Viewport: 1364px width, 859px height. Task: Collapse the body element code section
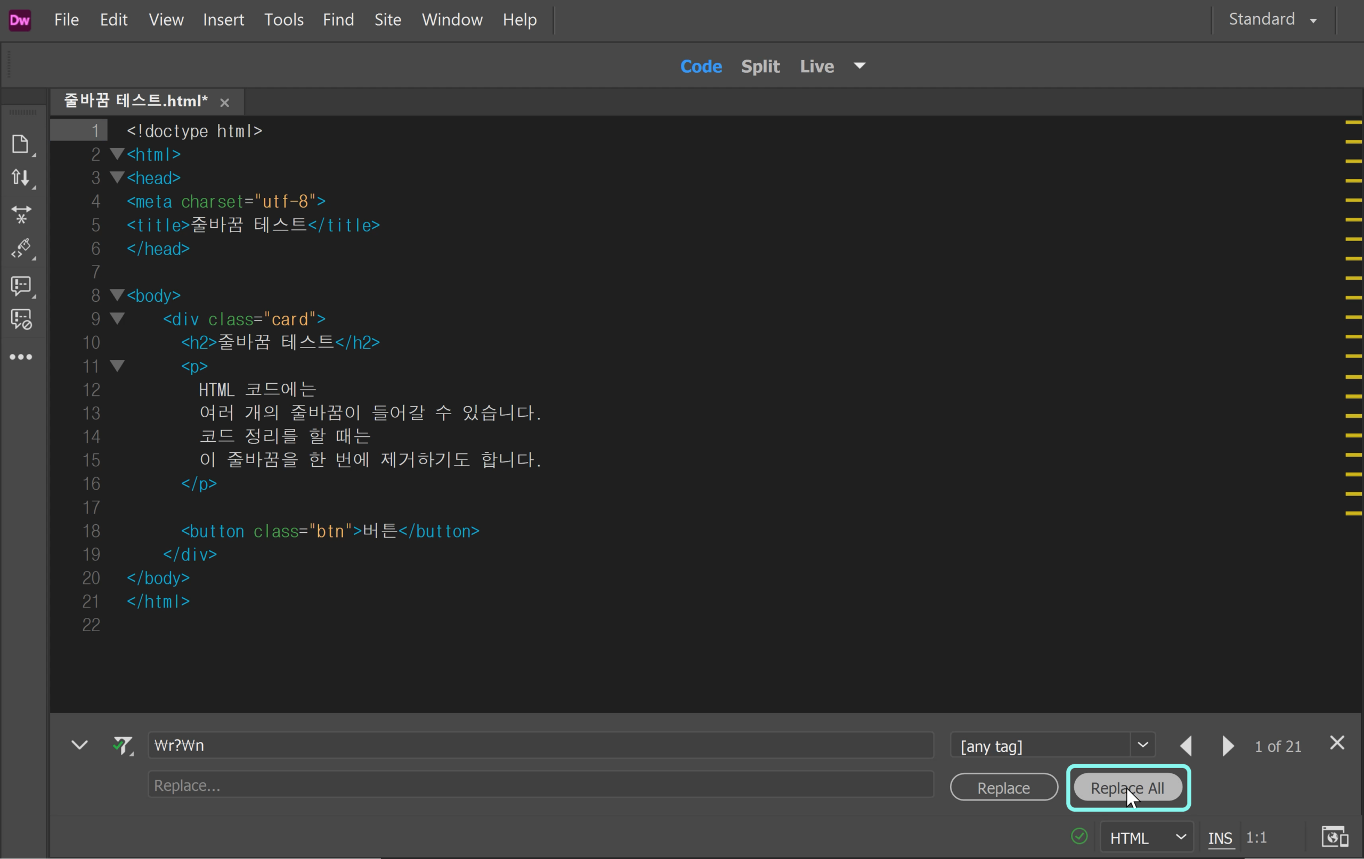tap(117, 295)
